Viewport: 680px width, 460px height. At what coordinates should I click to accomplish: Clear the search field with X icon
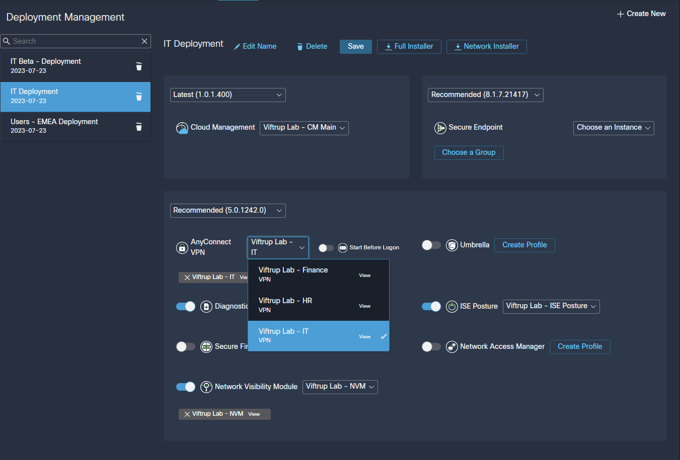tap(144, 41)
